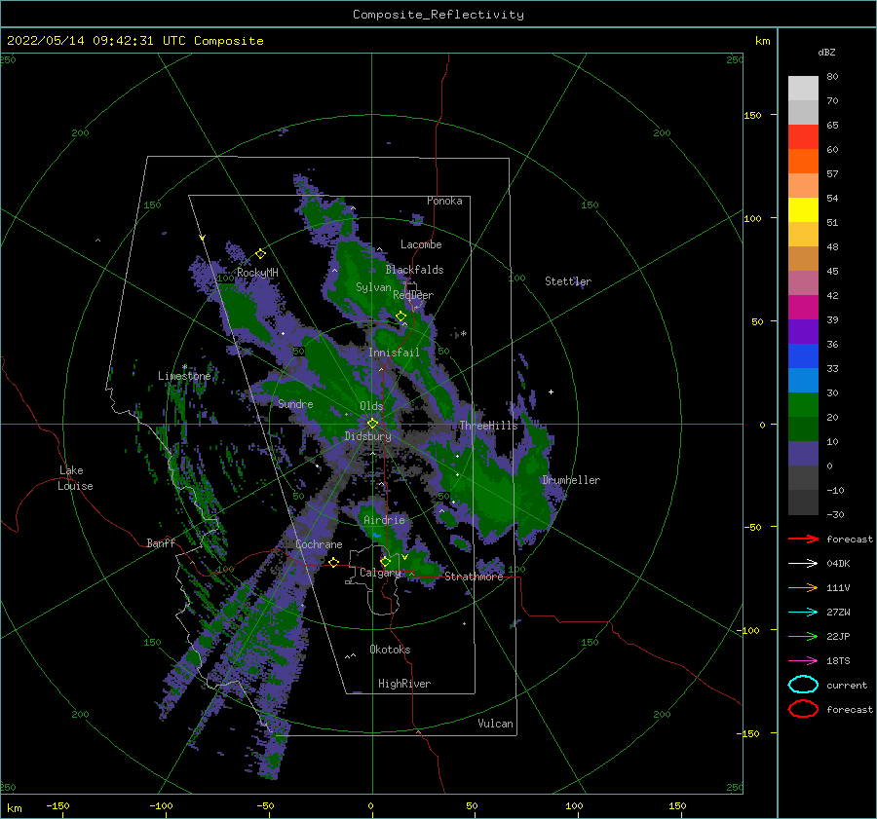Click the 'RockyMH' city label

(x=257, y=273)
